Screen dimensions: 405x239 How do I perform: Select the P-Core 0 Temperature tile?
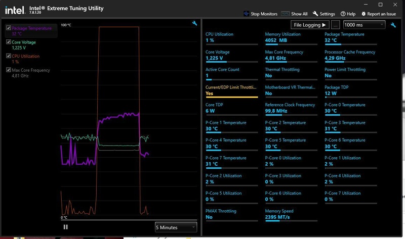point(350,109)
